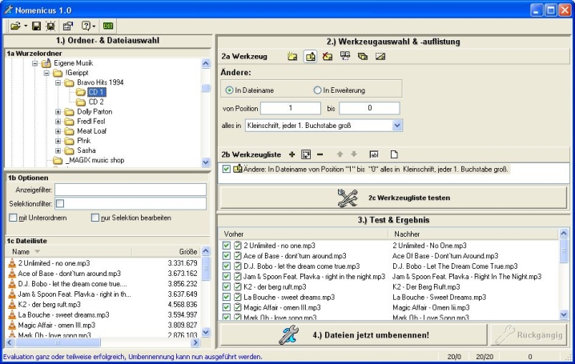This screenshot has width=575, height=364.
Task: Select the delete tool icon with red X
Action: (328, 57)
